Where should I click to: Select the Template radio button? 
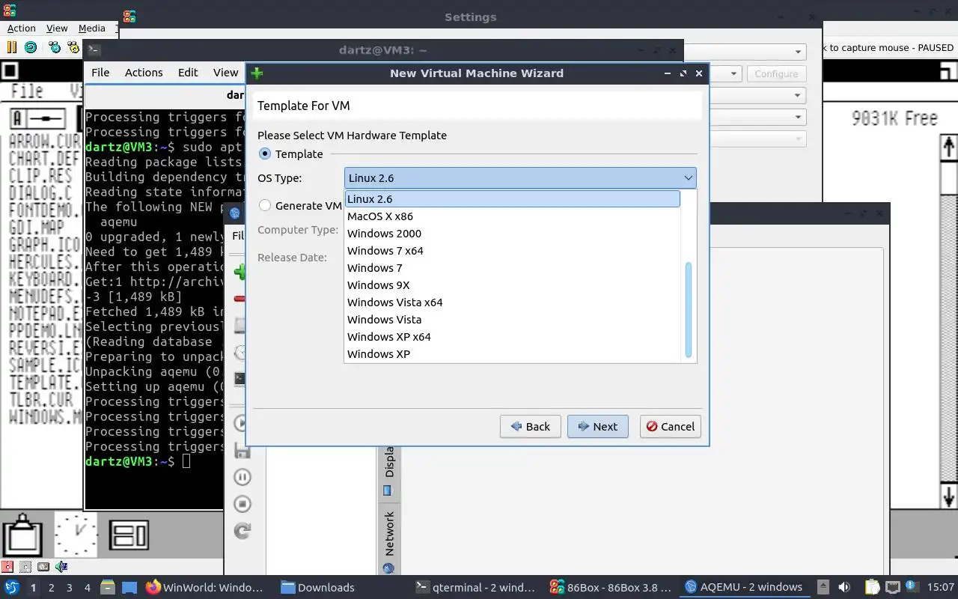[265, 153]
